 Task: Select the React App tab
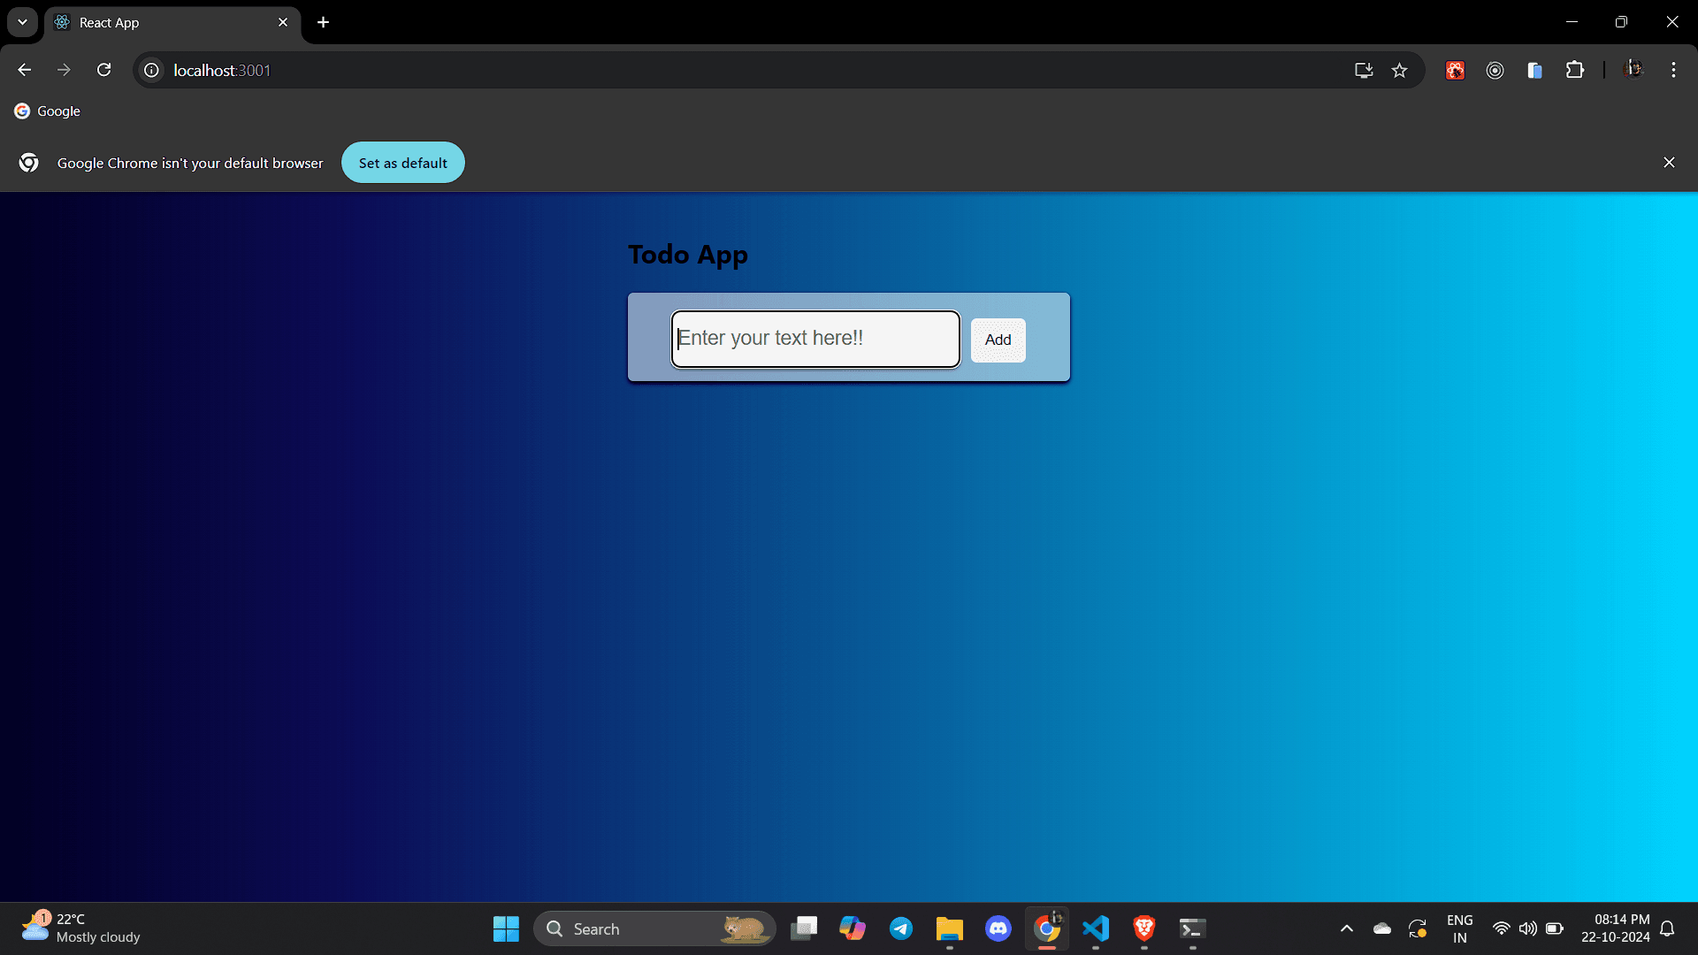tap(172, 22)
